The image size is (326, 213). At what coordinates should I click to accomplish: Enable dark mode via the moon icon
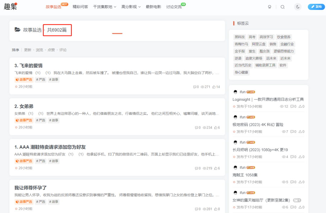tap(298, 6)
